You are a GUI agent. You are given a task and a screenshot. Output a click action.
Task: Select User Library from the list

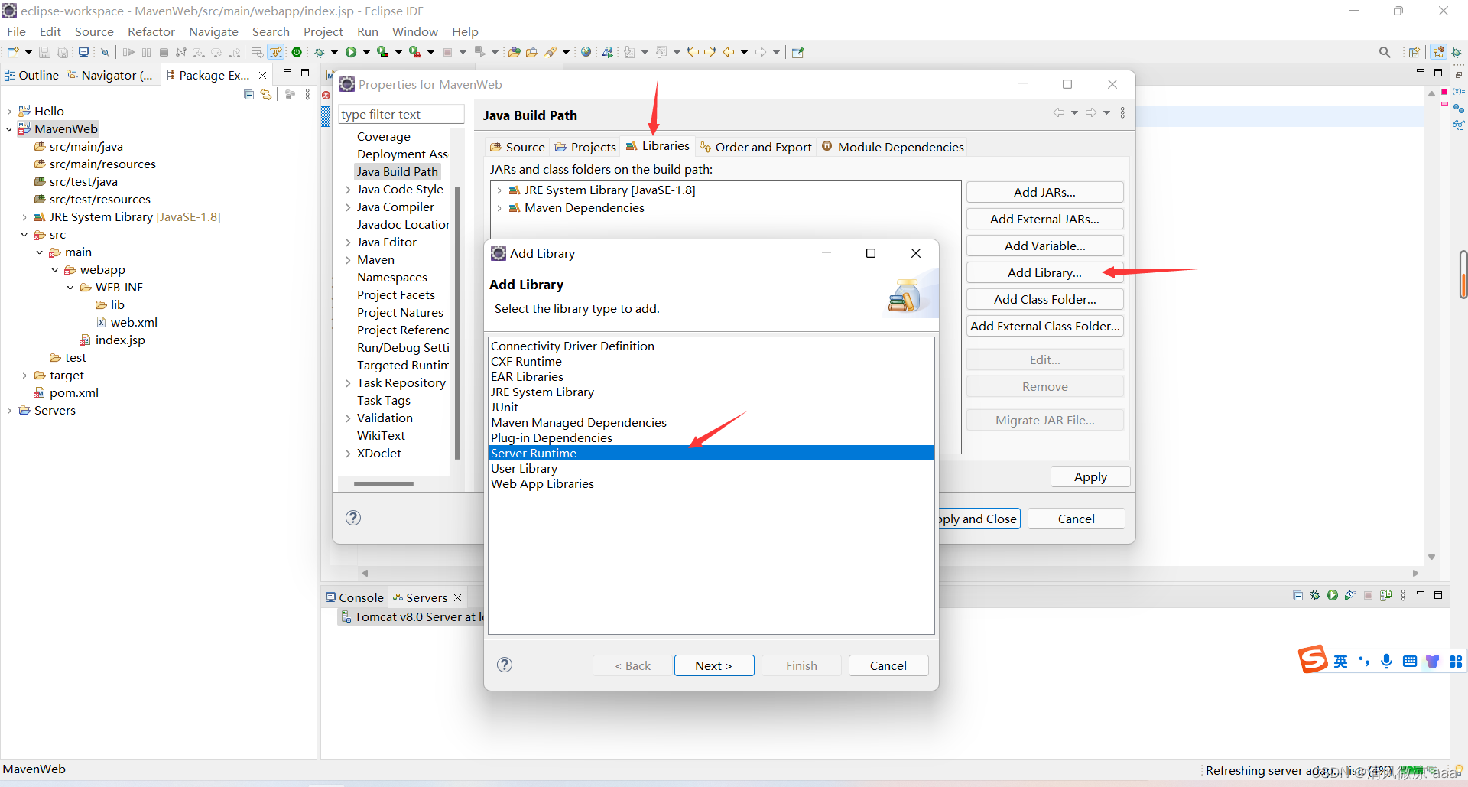coord(525,468)
